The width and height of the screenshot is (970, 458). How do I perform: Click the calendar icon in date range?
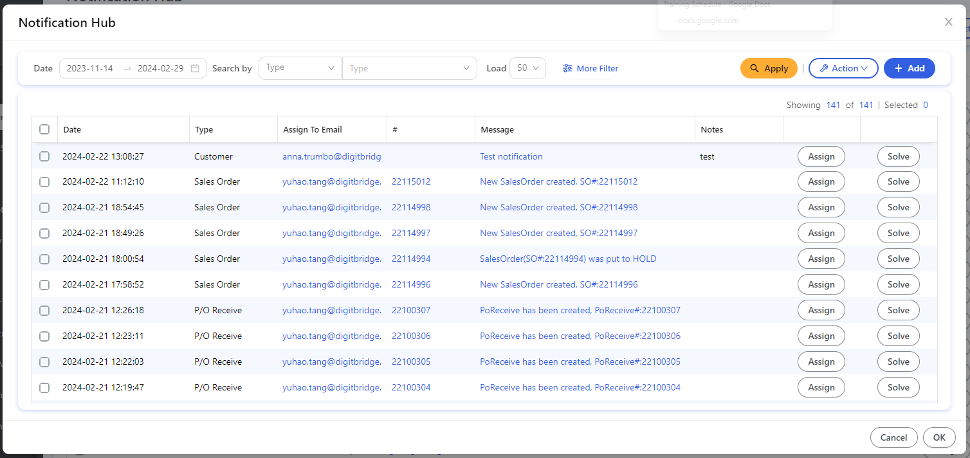point(195,68)
